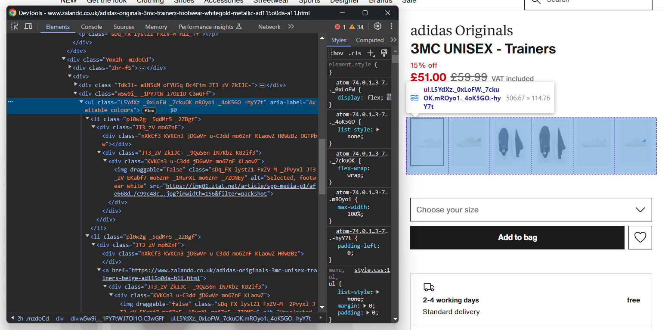Click the computed styles sidebar toggle icon

(x=384, y=53)
